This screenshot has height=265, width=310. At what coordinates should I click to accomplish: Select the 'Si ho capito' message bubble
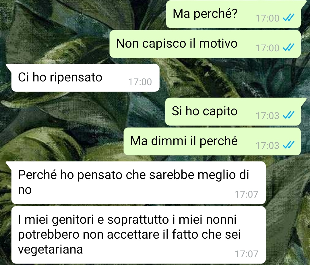coord(233,112)
